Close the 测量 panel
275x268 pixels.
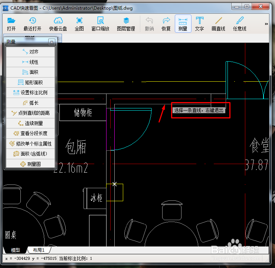coord(52,42)
